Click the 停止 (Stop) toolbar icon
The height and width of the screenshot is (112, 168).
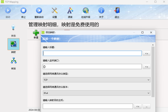click(24, 11)
